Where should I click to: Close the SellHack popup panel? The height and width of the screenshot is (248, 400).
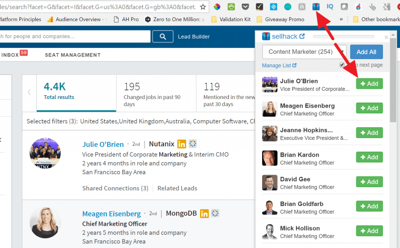coord(386,37)
